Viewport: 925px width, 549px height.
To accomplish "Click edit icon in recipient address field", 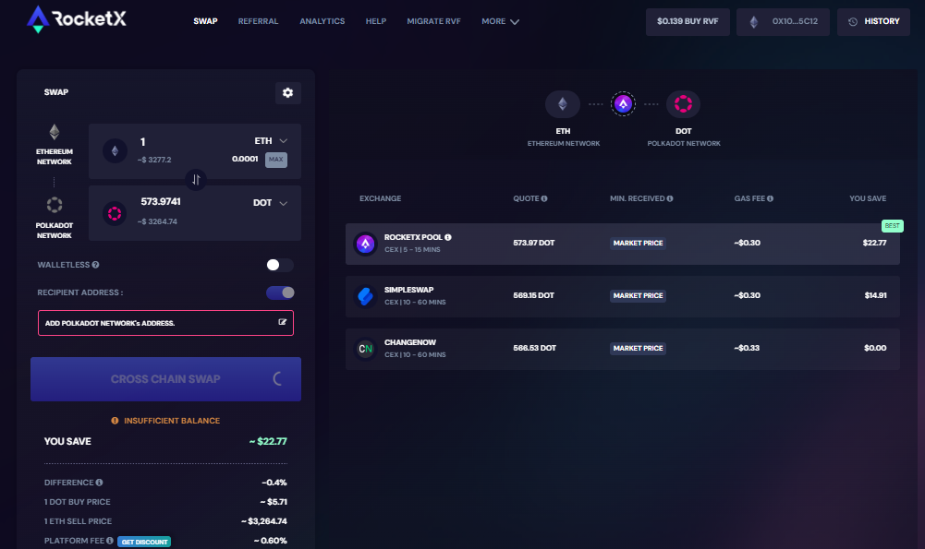I will [283, 322].
